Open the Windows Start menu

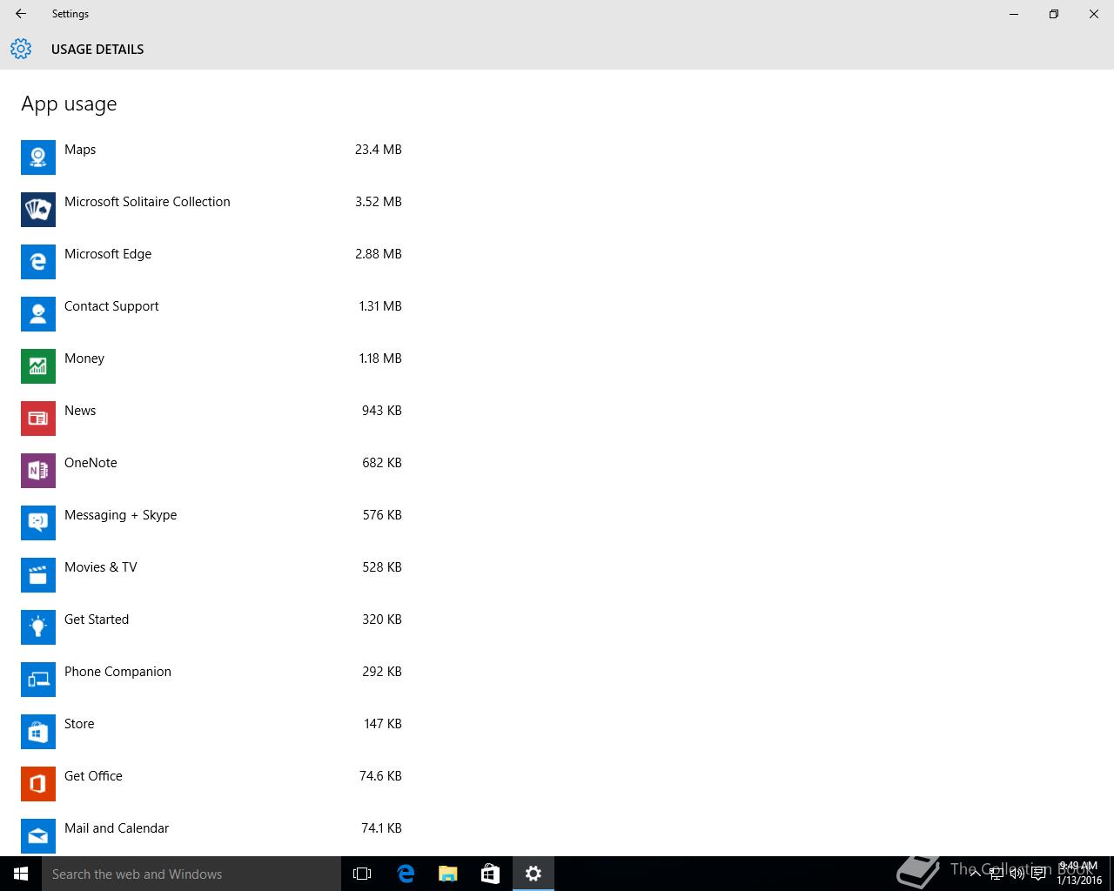click(21, 874)
